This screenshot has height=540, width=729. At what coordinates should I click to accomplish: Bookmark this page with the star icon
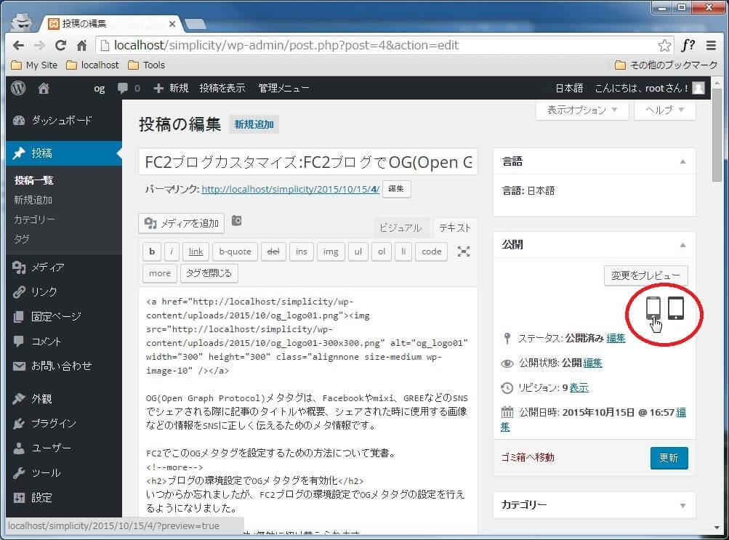click(x=664, y=45)
